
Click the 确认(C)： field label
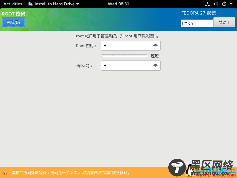click(84, 66)
